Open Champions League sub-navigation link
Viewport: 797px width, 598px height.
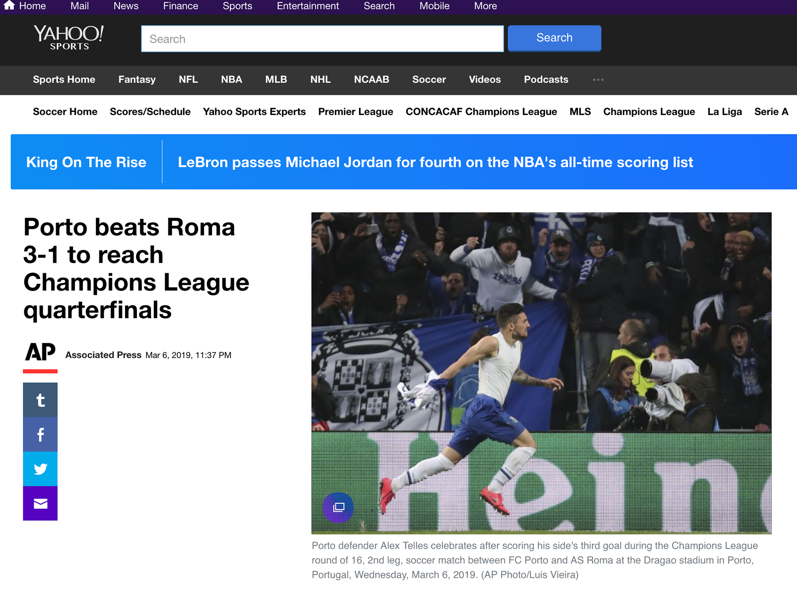(649, 112)
